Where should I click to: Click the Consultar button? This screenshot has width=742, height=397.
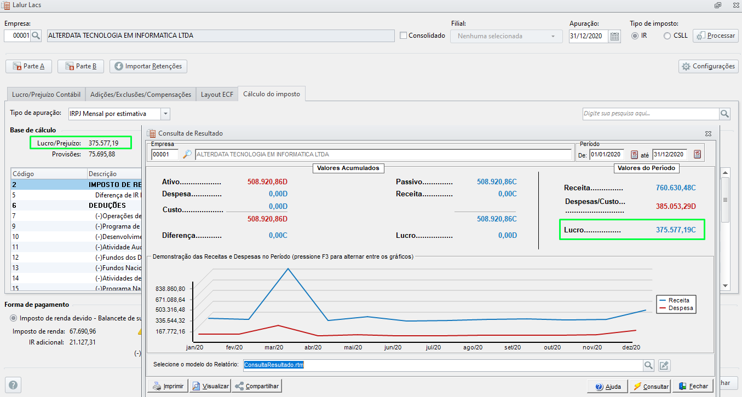coord(650,386)
